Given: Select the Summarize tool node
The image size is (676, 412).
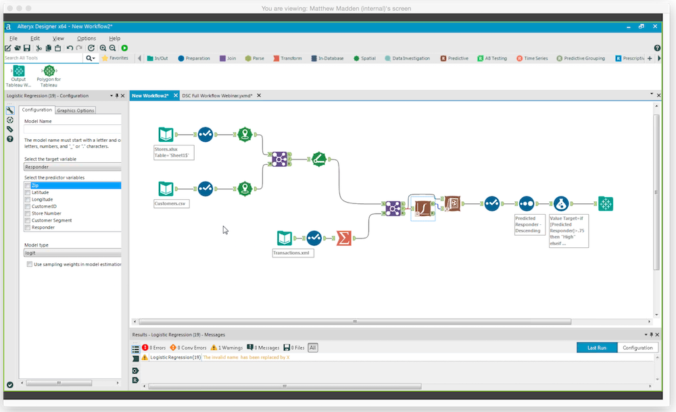Looking at the screenshot, I should point(345,238).
